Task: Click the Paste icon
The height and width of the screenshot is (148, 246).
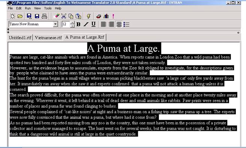Action: point(78,16)
